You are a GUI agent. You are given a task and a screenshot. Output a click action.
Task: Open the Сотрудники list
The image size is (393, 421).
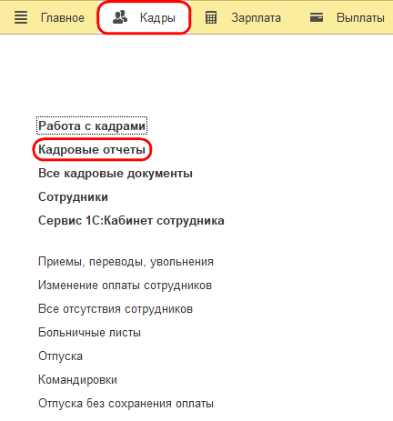(x=73, y=197)
